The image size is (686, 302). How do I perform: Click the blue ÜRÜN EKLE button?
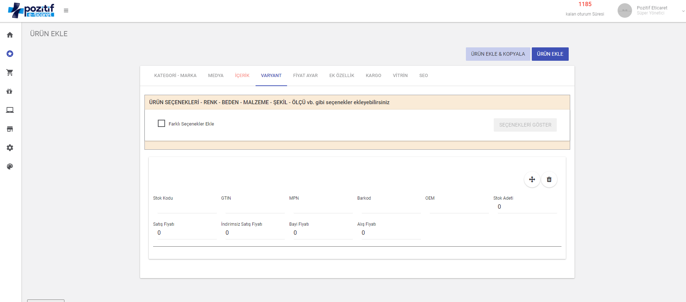click(550, 54)
